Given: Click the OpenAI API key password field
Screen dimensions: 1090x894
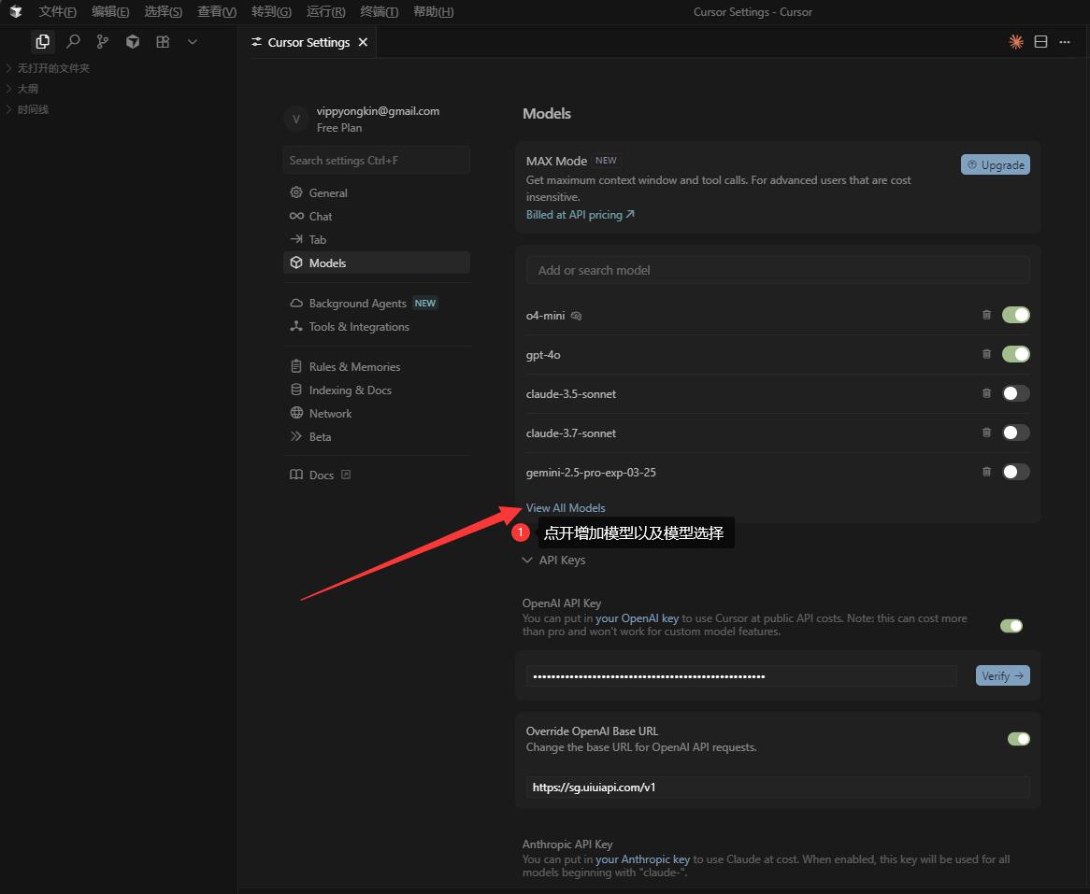Looking at the screenshot, I should 741,676.
